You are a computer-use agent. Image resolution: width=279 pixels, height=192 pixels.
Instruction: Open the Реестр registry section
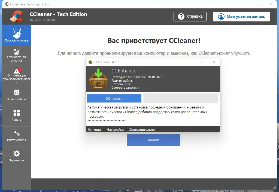pos(17,116)
